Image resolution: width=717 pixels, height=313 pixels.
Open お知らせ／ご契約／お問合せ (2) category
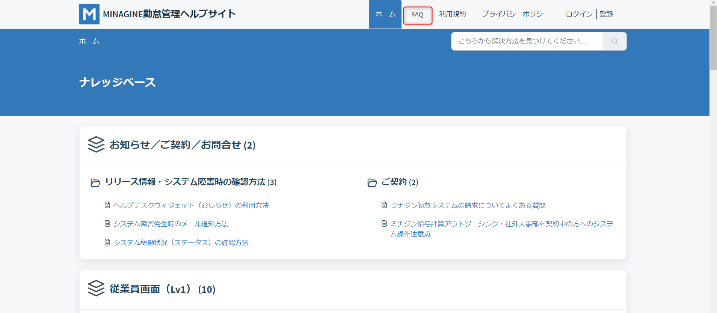pos(183,145)
